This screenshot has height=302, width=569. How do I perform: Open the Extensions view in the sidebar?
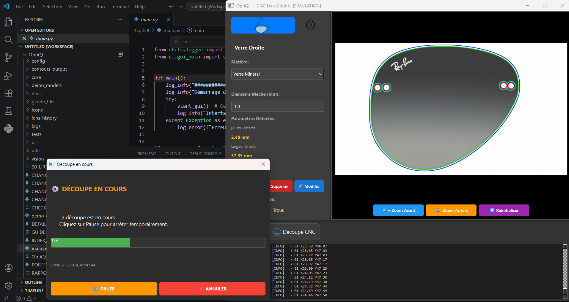point(8,93)
